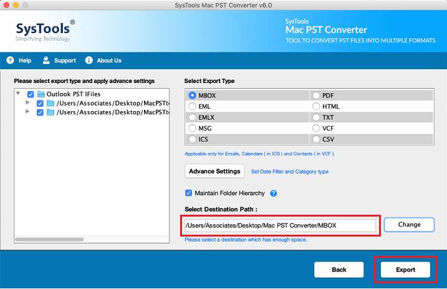Uncheck the Outlook PST IFiles checkbox

click(31, 94)
